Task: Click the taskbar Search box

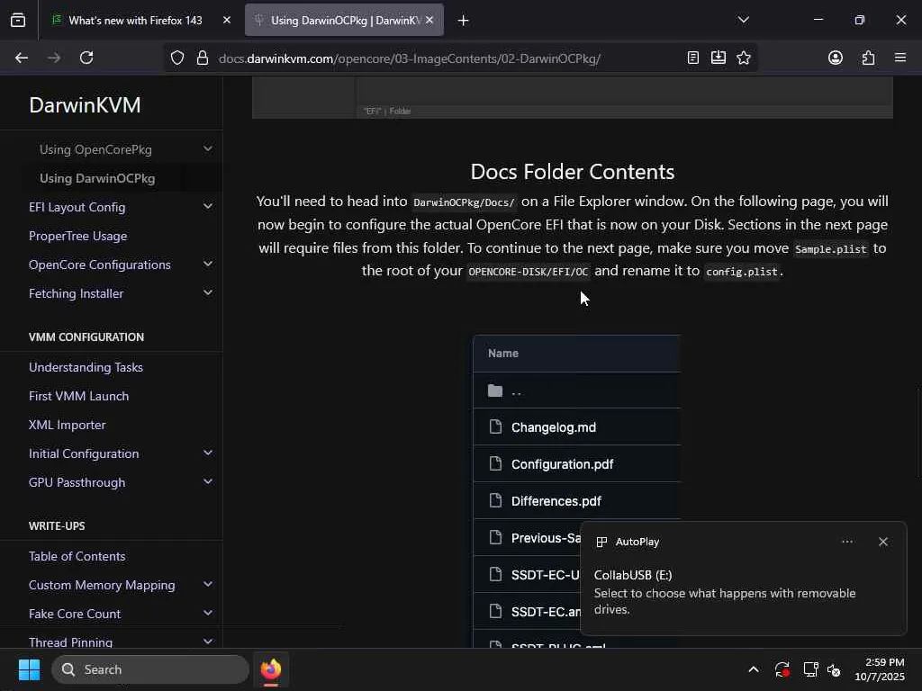Action: (x=150, y=669)
